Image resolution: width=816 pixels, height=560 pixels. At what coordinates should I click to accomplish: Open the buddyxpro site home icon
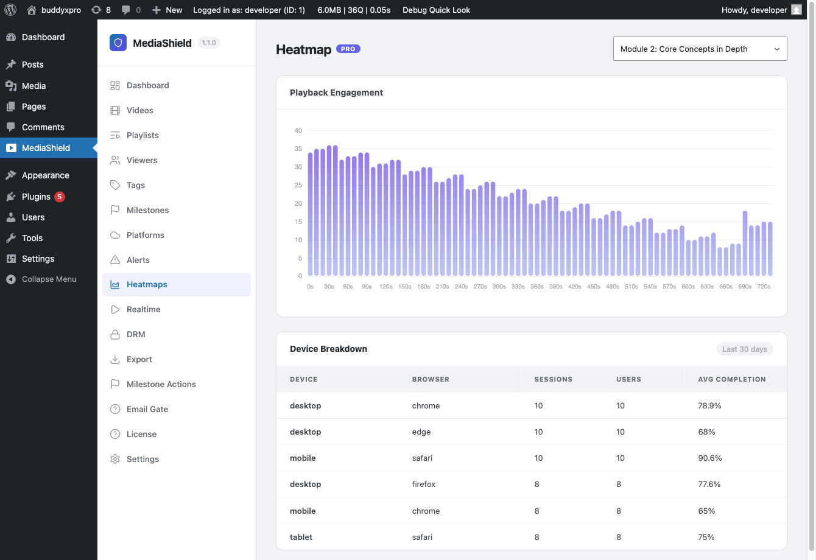[32, 10]
